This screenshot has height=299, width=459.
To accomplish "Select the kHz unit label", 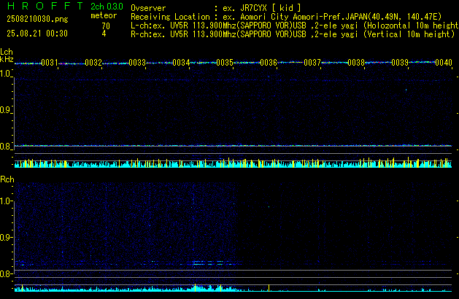I will pyautogui.click(x=7, y=59).
